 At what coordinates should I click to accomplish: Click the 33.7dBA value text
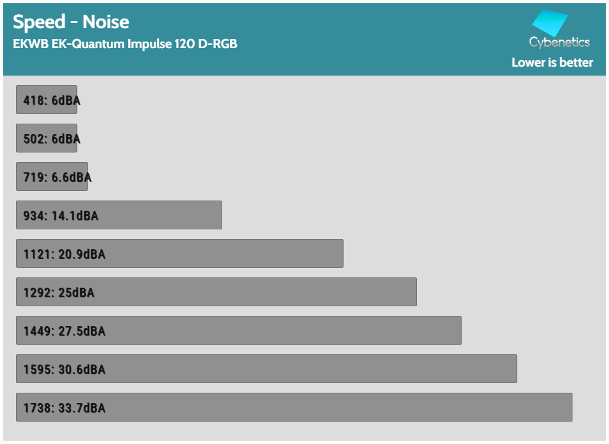82,408
